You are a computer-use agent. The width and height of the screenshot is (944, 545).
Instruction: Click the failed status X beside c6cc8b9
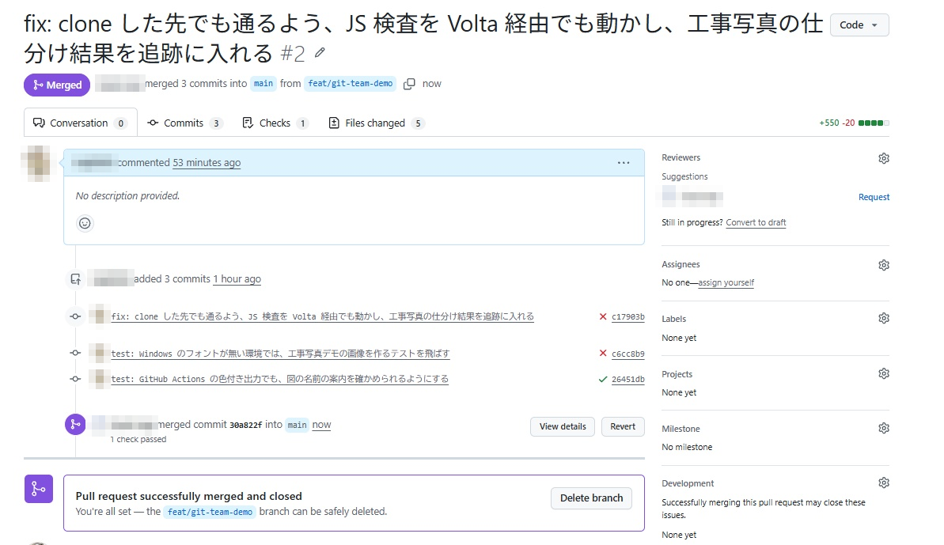point(603,353)
